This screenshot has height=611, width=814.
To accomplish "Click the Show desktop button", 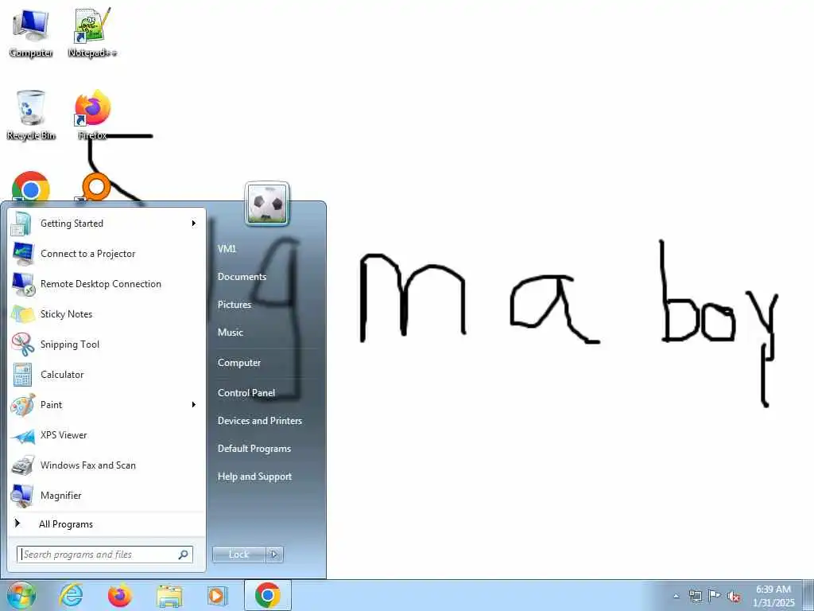I will tap(808, 595).
